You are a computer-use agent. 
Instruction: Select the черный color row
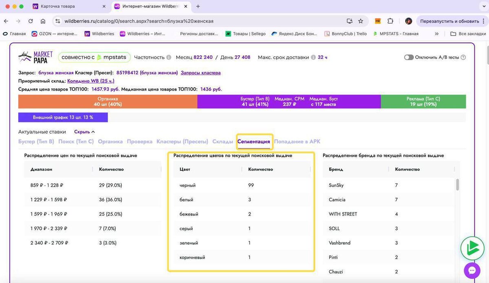tap(242, 185)
